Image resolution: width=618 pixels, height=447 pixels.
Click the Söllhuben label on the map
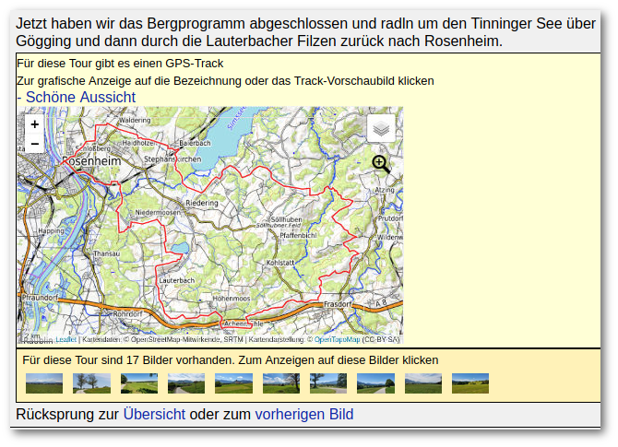click(287, 219)
